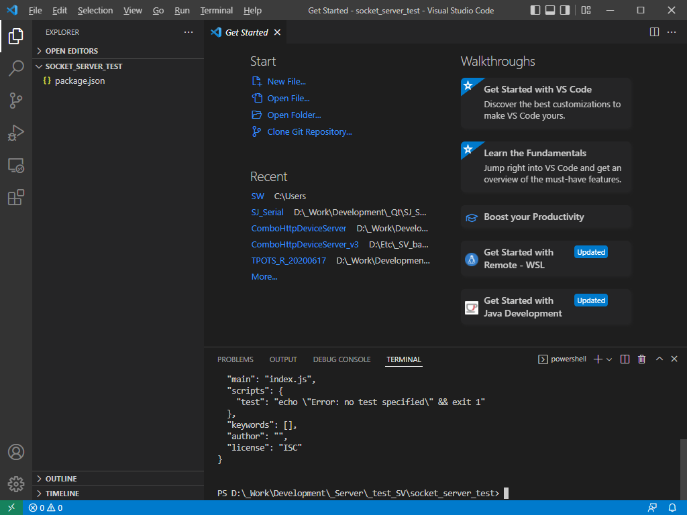Screen dimensions: 687x515
Task: Open Boost your Productivity walkthrough
Action: coord(546,217)
